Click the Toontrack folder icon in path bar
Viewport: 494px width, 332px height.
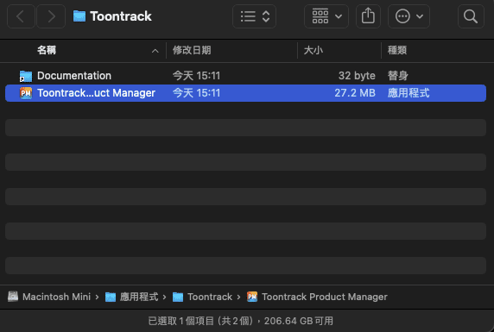click(178, 297)
